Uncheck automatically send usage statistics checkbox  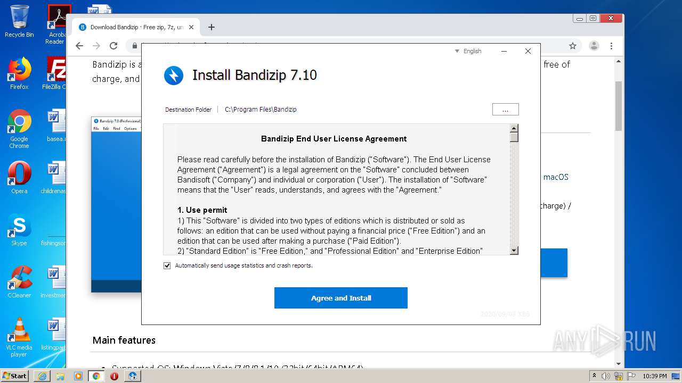click(167, 265)
